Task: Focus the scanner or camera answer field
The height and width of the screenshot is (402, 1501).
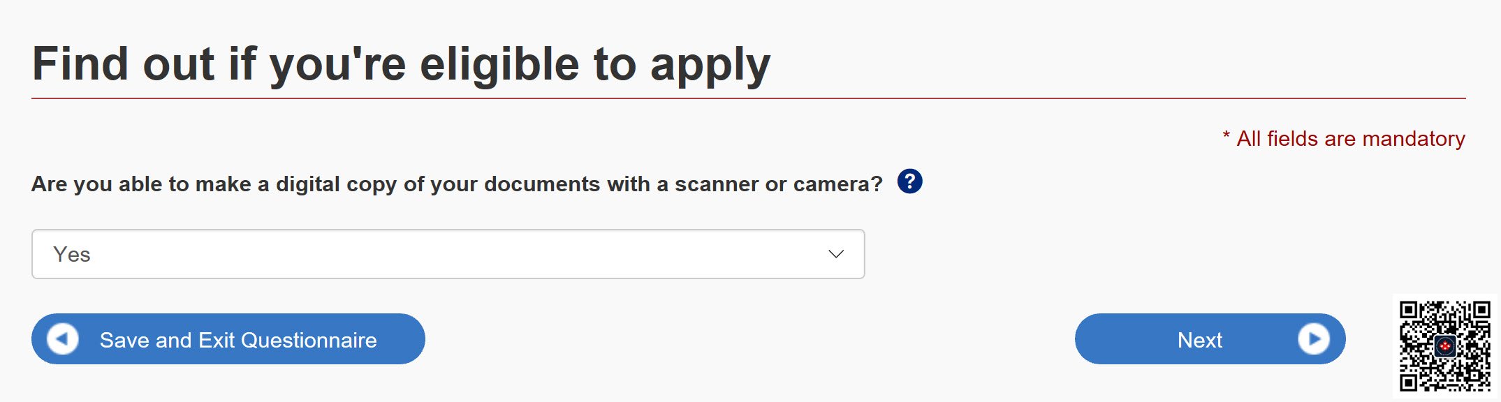Action: 448,254
